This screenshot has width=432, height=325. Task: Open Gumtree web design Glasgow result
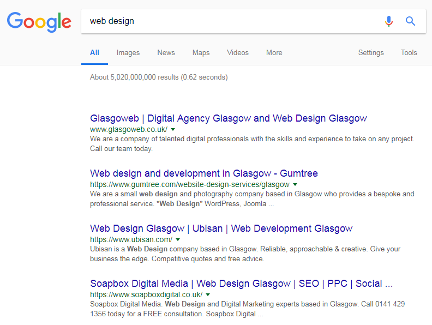pyautogui.click(x=204, y=173)
